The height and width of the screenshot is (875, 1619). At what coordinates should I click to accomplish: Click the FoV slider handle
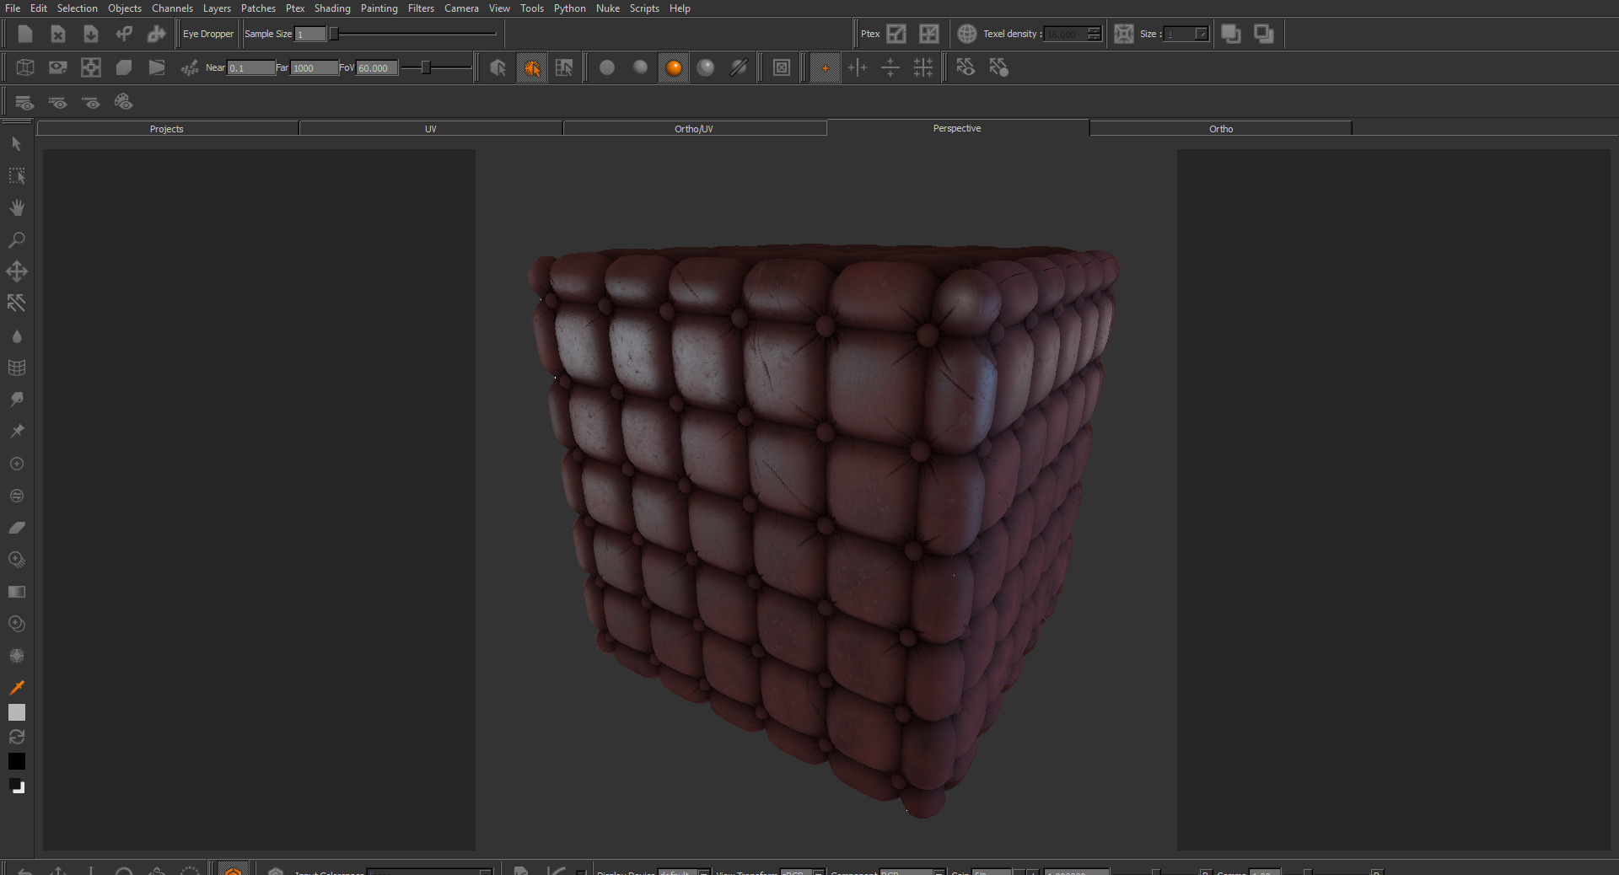click(427, 67)
